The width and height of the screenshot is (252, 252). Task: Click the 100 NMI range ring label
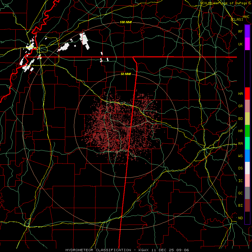tap(126, 22)
